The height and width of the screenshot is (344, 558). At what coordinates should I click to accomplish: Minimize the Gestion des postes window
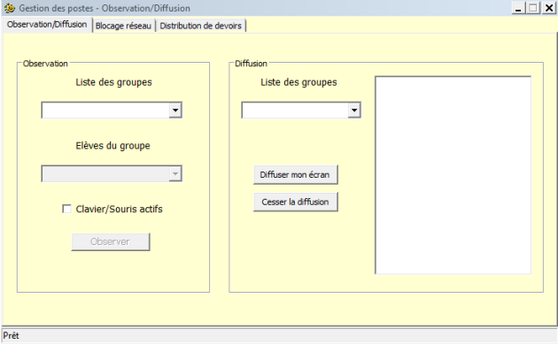[518, 8]
